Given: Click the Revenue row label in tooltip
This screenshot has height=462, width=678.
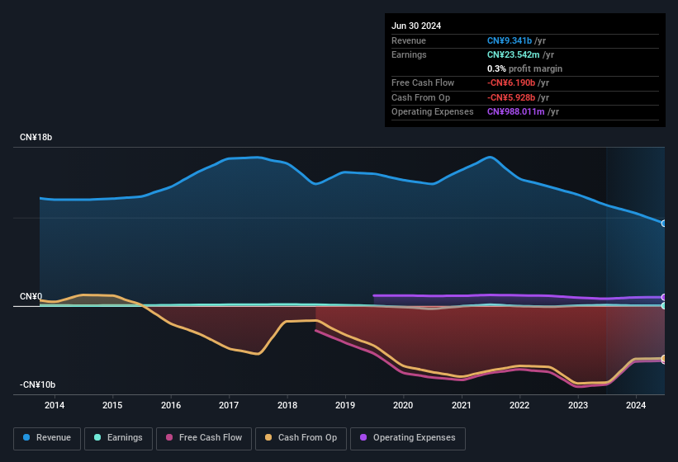Looking at the screenshot, I should click(409, 40).
